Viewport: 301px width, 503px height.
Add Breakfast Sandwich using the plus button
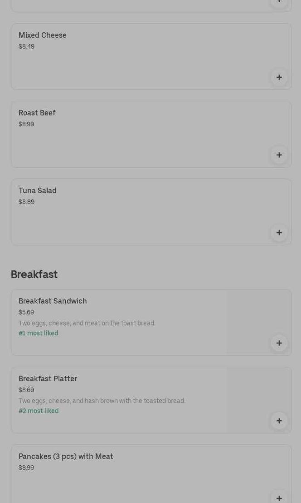point(279,343)
